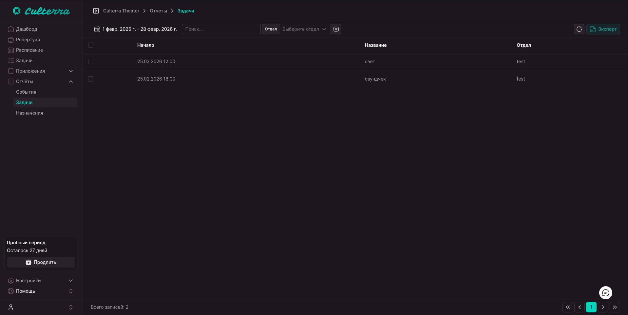628x315 pixels.
Task: Open the support chat bubble
Action: click(x=605, y=293)
